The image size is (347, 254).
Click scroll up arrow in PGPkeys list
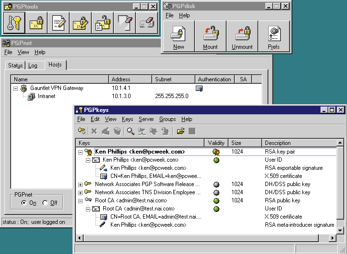[x=340, y=143]
